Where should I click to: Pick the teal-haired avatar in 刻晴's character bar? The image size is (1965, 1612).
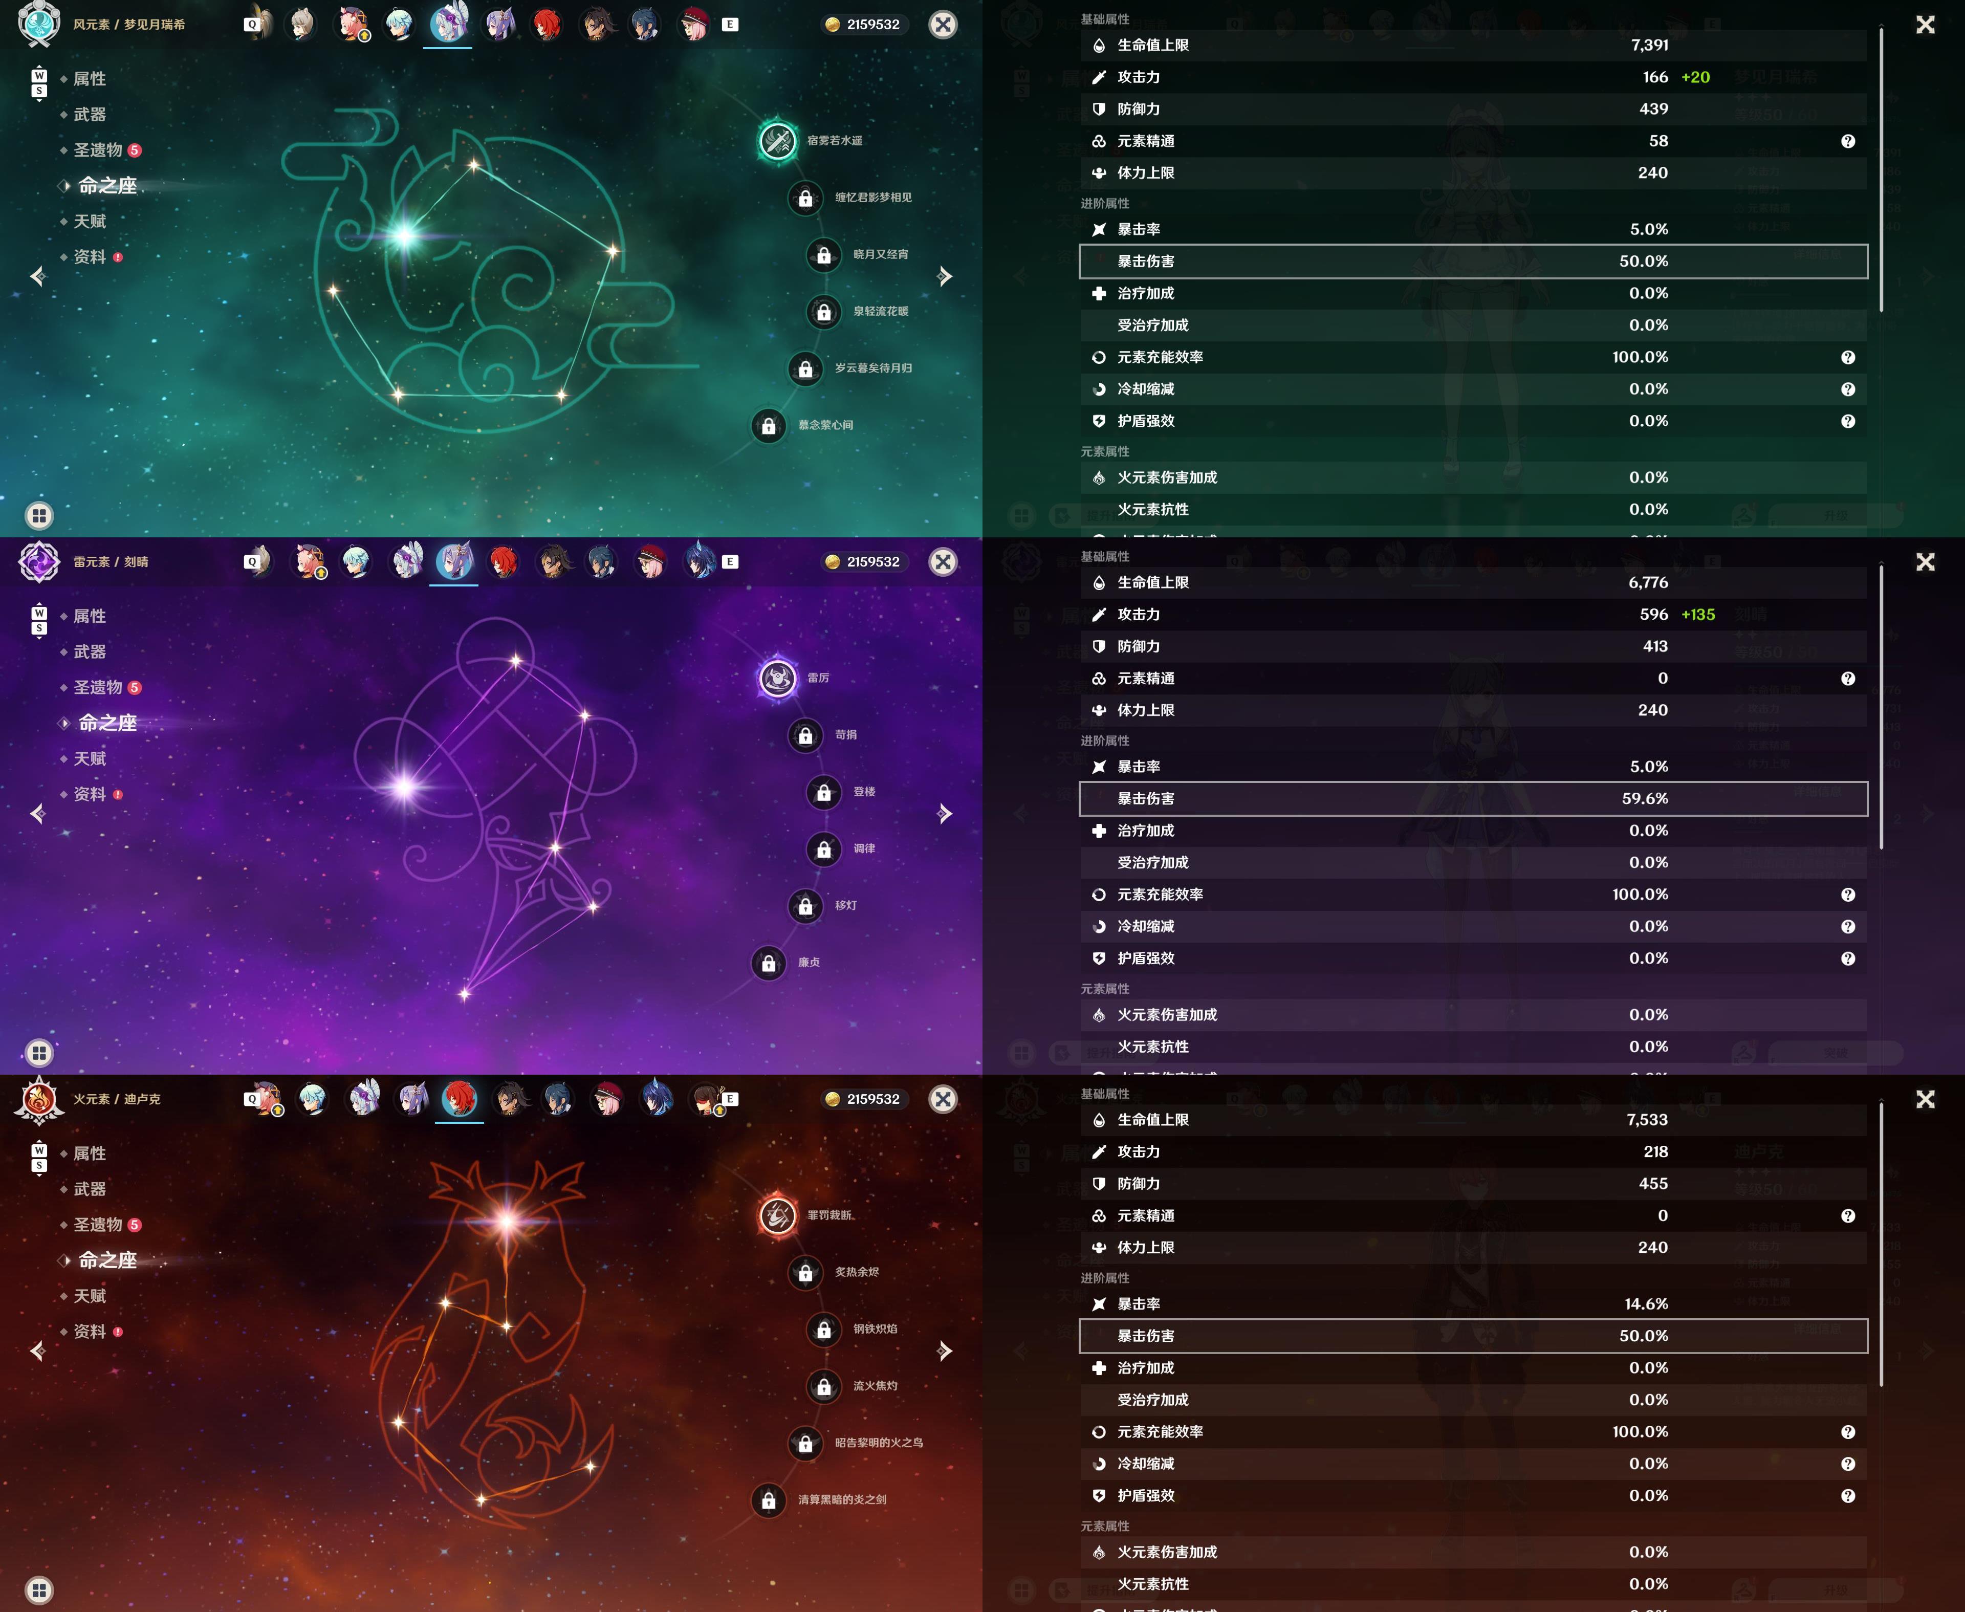pyautogui.click(x=357, y=562)
